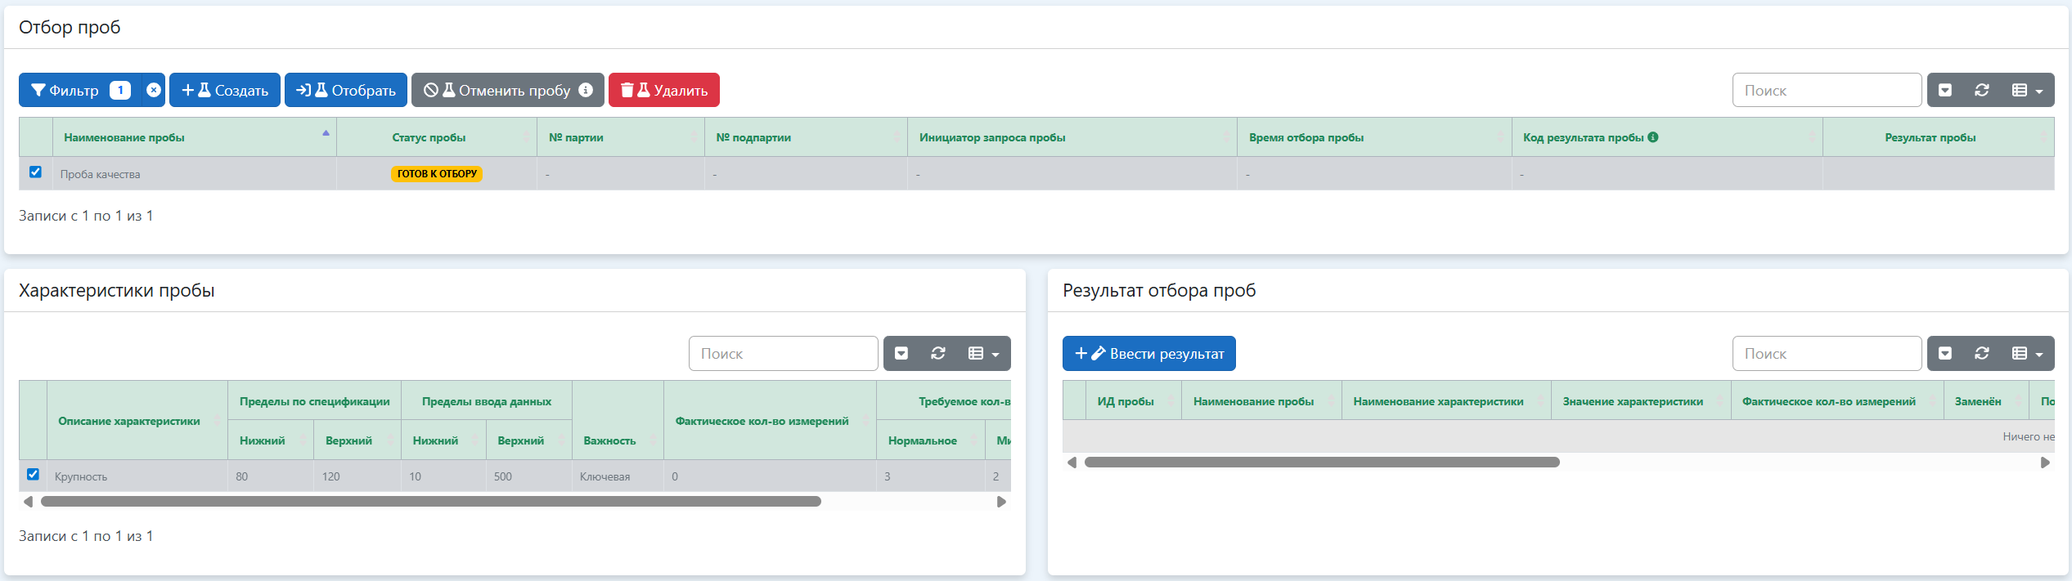
Task: Open columns dropdown in Характеристики пробы toolbar
Action: 983,354
